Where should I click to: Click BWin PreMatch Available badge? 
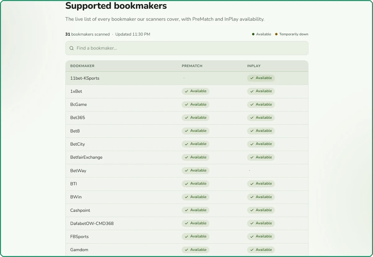(196, 197)
